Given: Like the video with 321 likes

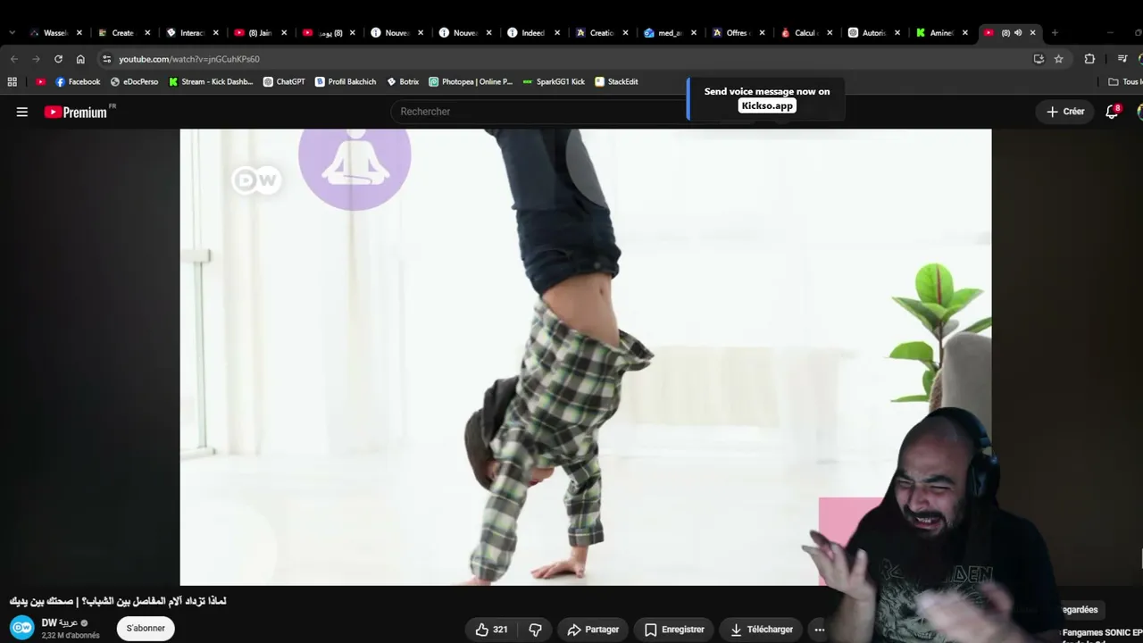Looking at the screenshot, I should [491, 630].
